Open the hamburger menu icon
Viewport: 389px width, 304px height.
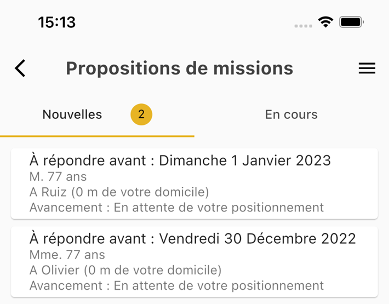pyautogui.click(x=367, y=68)
